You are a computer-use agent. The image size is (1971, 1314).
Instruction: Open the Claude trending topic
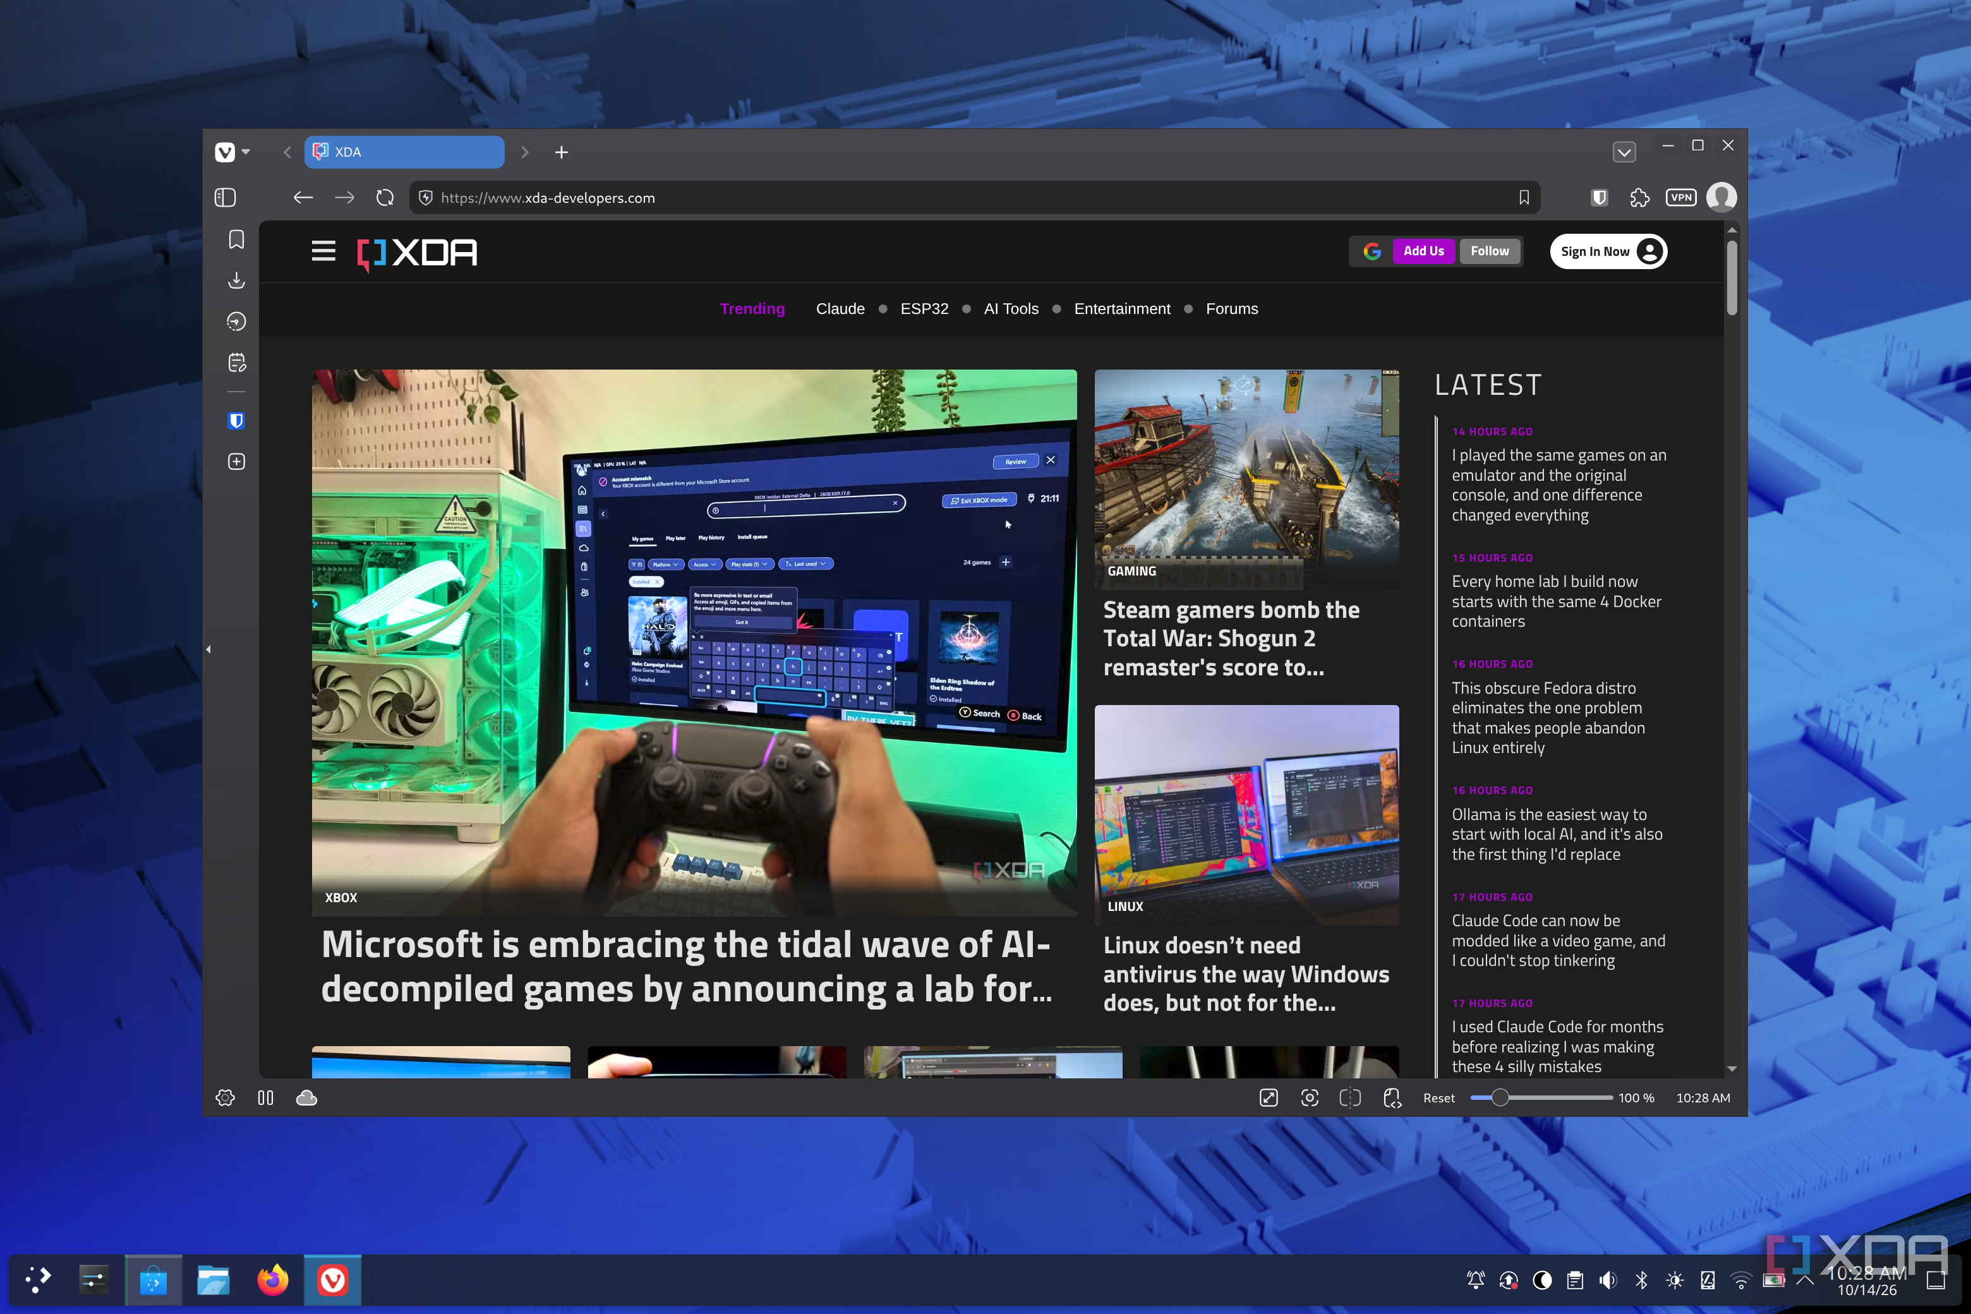[x=841, y=308]
